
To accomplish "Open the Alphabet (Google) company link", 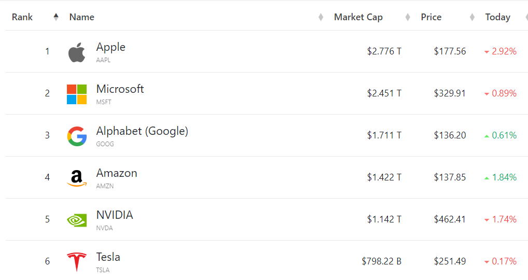I will click(x=142, y=131).
